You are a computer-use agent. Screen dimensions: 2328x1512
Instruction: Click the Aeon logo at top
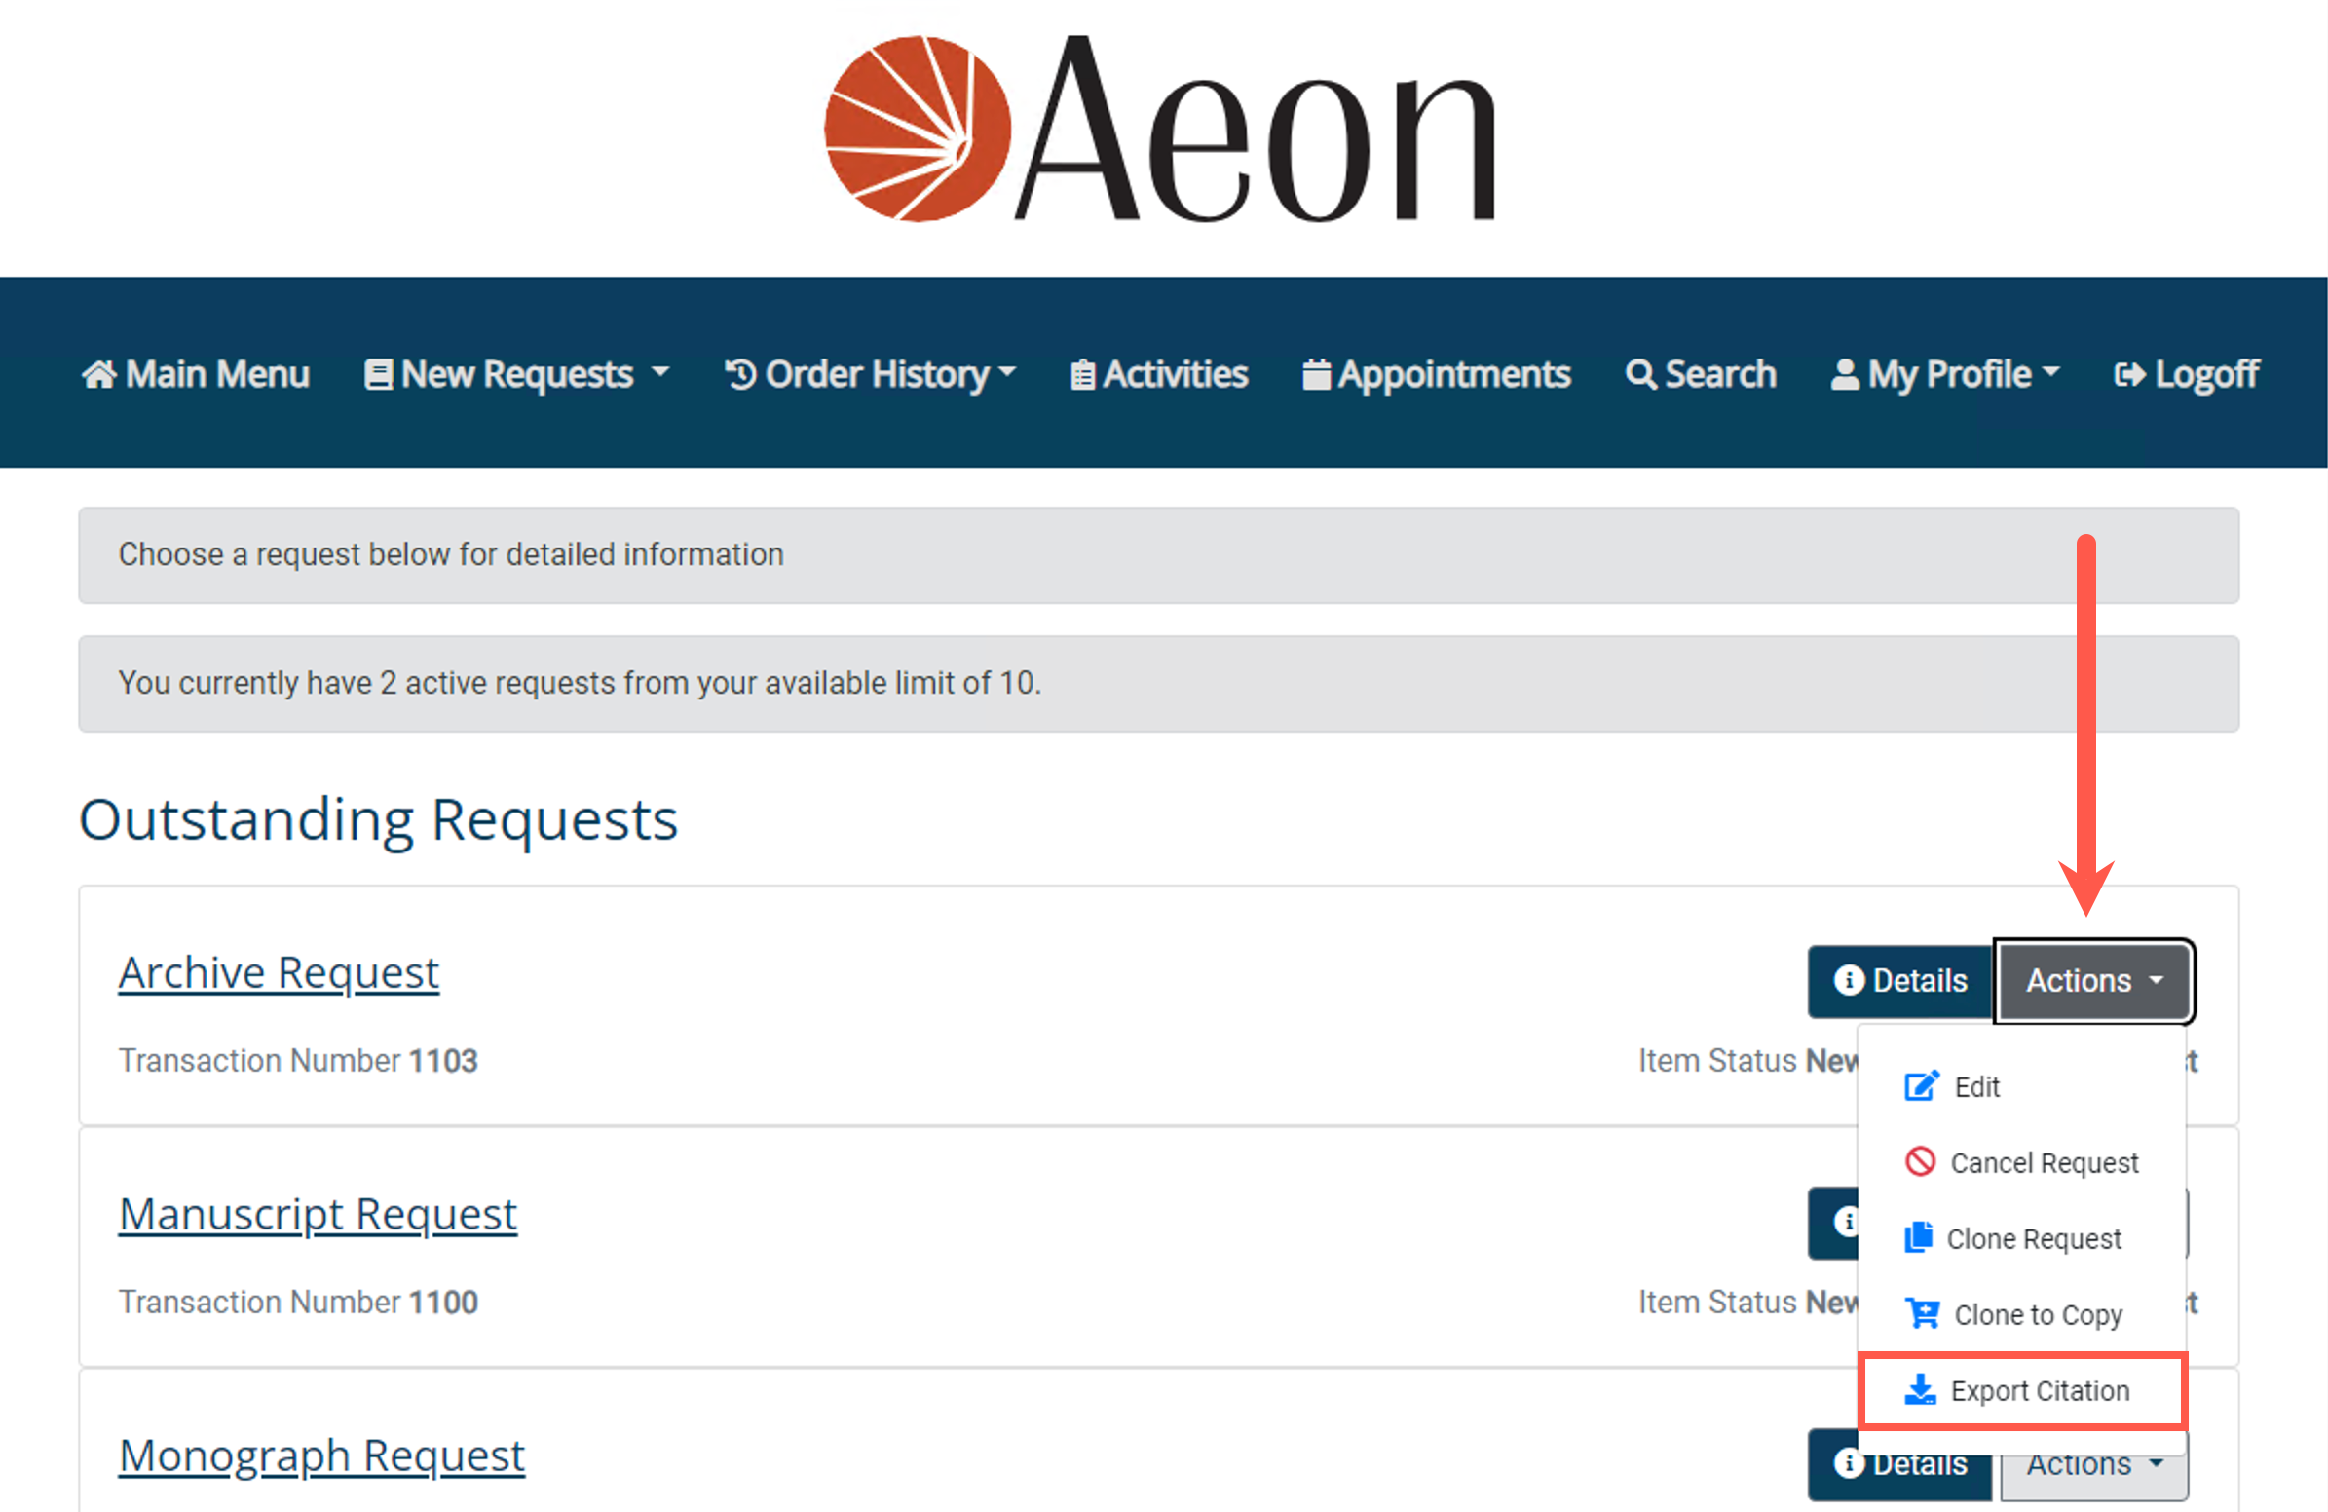(1161, 130)
